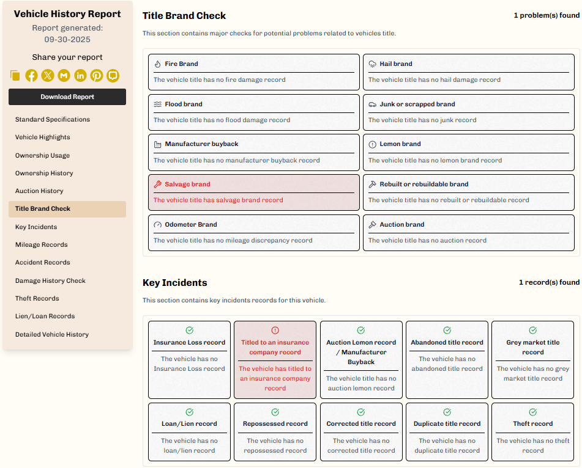Share the report via message icon
Image resolution: width=582 pixels, height=468 pixels.
click(x=113, y=76)
